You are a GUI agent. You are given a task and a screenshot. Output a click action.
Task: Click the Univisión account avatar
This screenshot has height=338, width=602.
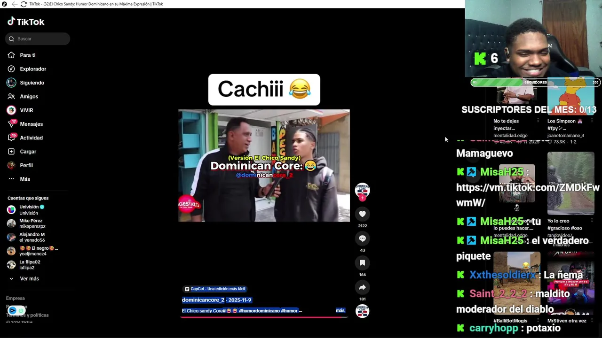point(11,210)
